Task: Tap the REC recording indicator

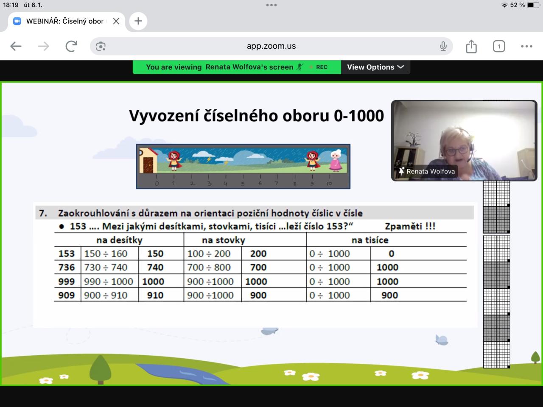Action: (321, 67)
